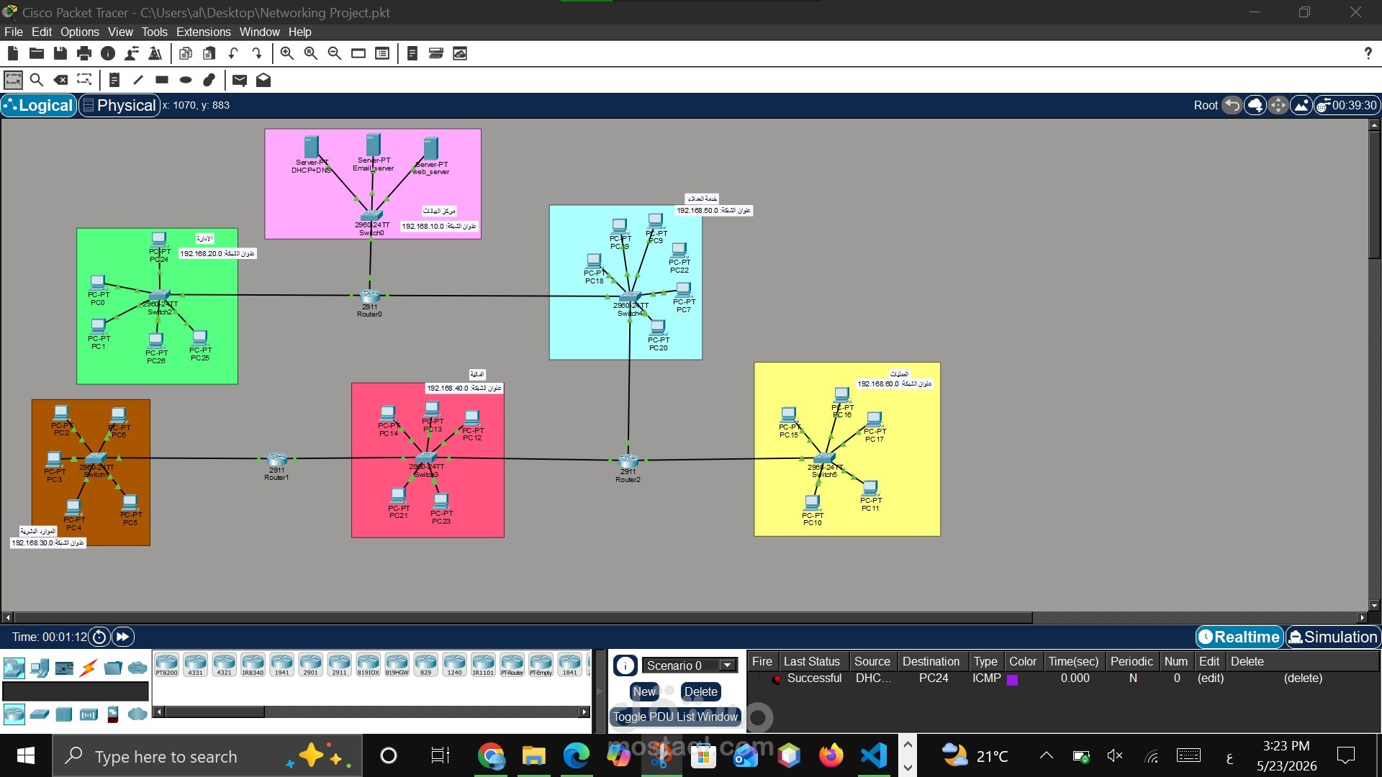Image resolution: width=1382 pixels, height=777 pixels.
Task: Activate the Inspect magnifier tool
Action: tap(37, 80)
